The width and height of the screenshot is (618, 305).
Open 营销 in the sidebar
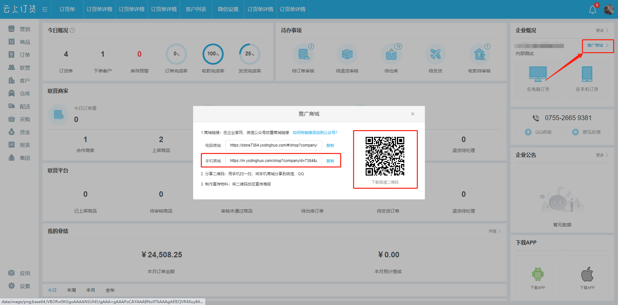click(19, 29)
